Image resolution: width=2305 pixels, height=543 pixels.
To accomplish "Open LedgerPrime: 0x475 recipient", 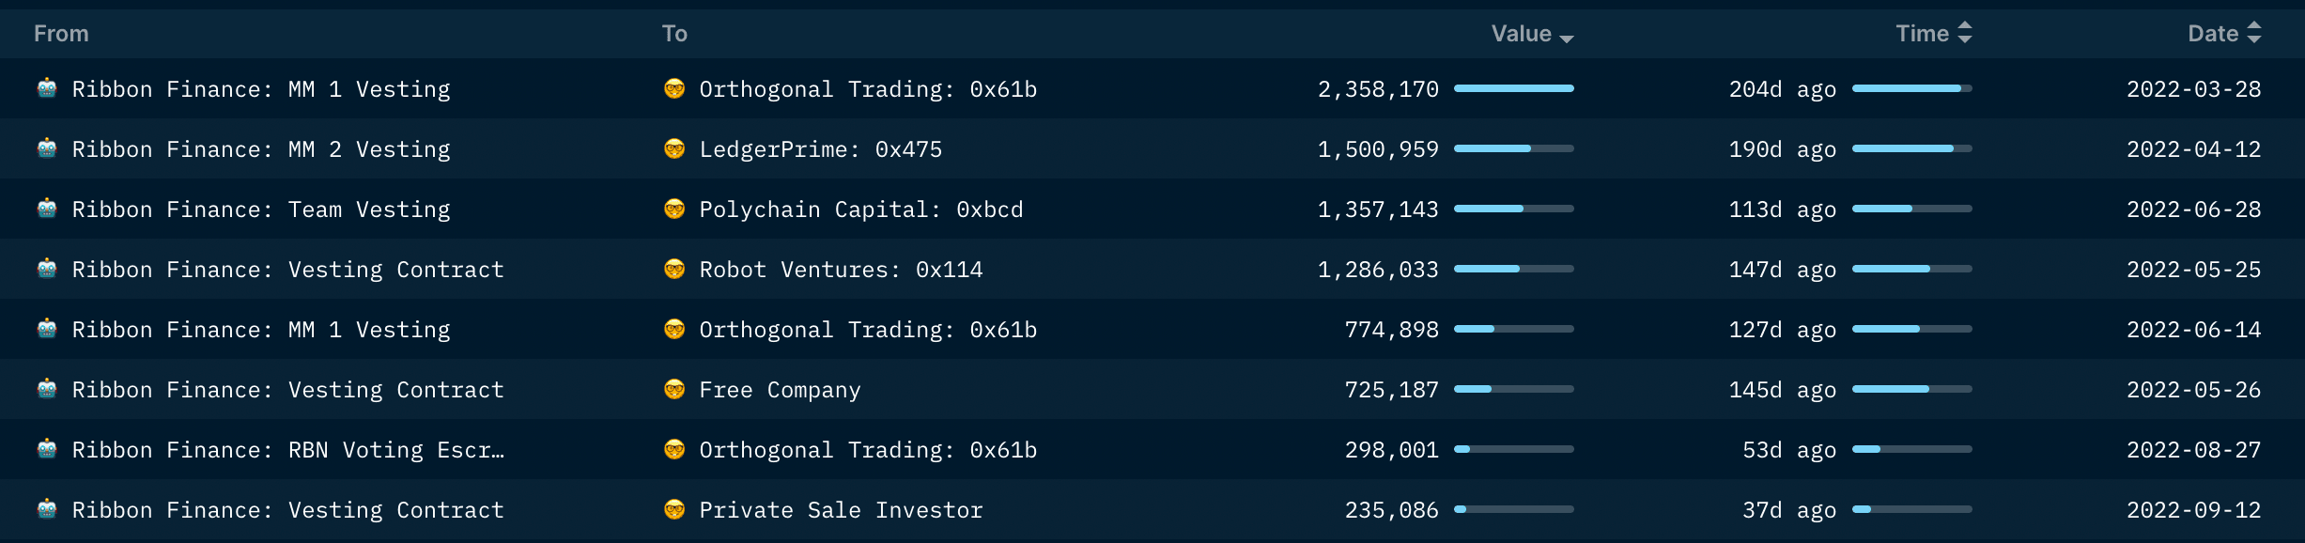I will pos(821,149).
